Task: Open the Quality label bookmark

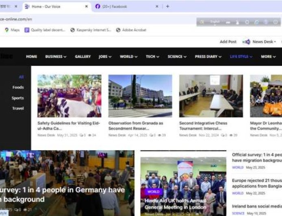Action: (x=45, y=30)
